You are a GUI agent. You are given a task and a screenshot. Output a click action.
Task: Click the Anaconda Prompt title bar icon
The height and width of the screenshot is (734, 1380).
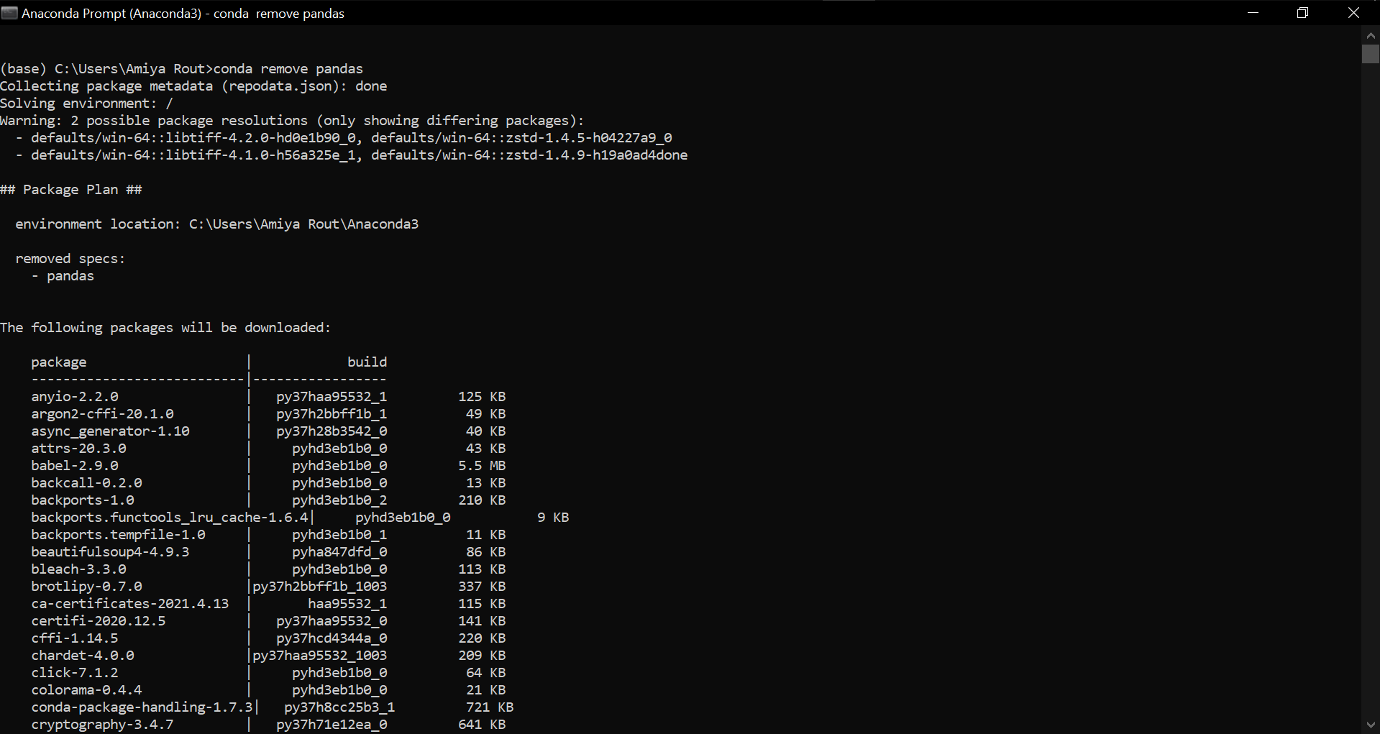[x=9, y=13]
